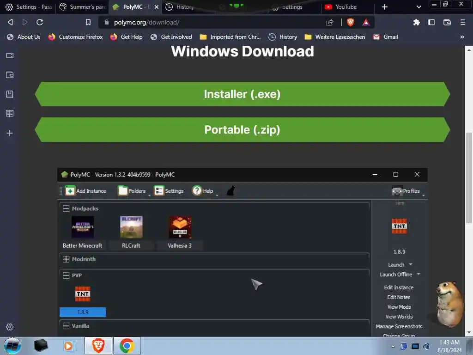Screen dimensions: 473x355
Task: Open the bookmarks icon in the sidebar
Action: tap(10, 94)
